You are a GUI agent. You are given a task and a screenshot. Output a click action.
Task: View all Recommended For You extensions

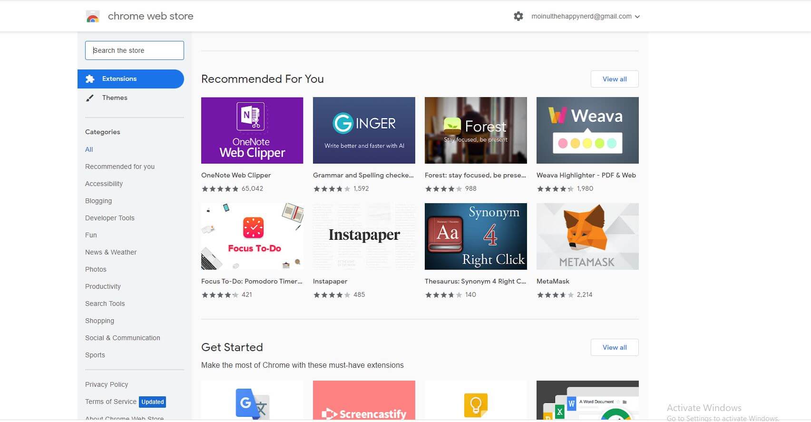615,79
